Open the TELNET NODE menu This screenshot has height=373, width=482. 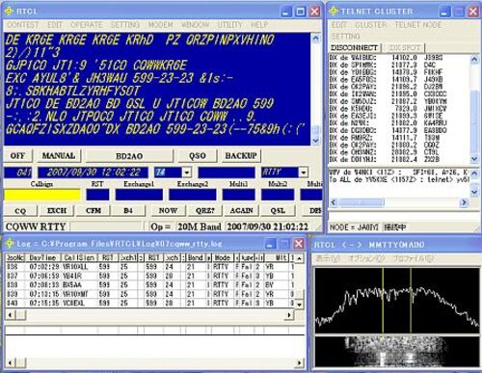(x=417, y=25)
